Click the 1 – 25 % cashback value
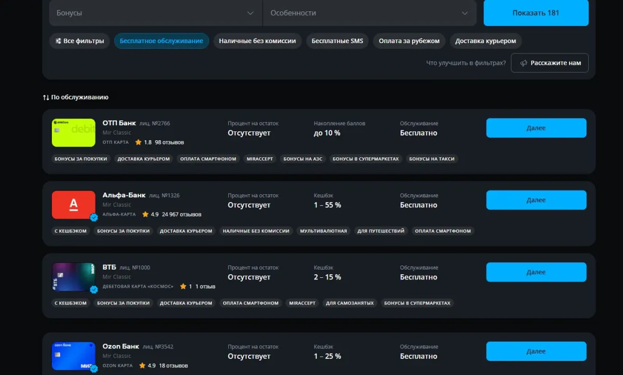 [328, 356]
